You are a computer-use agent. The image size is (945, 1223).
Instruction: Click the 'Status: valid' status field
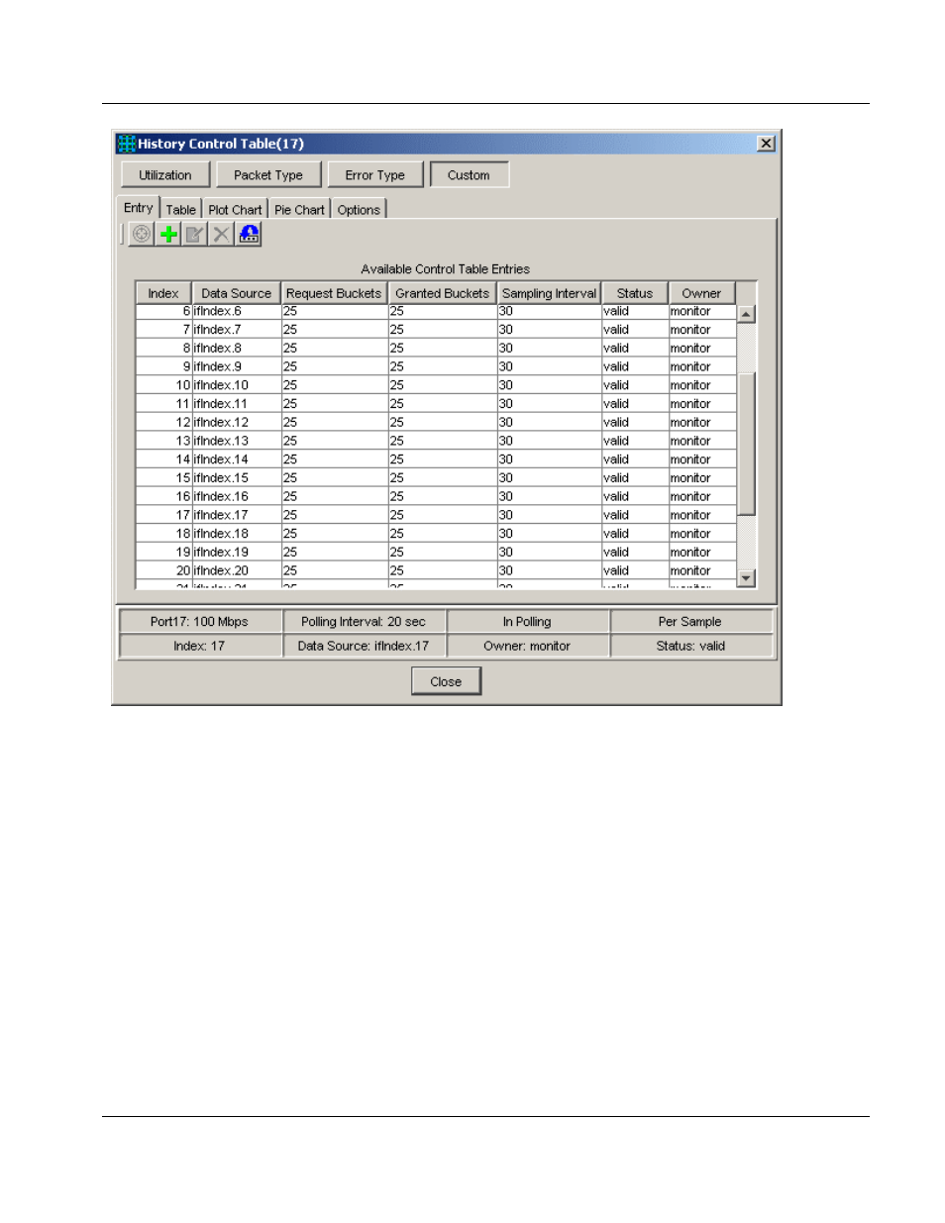coord(690,646)
